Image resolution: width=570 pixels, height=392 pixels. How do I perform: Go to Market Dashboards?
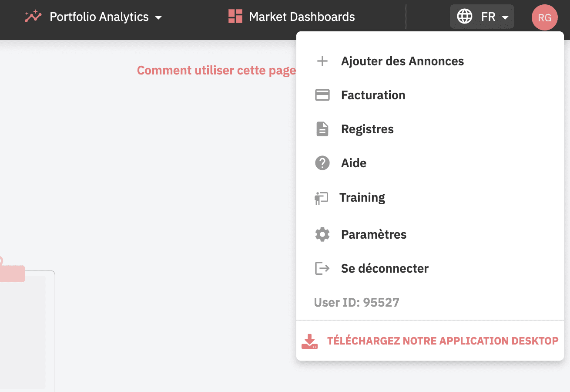(x=302, y=17)
